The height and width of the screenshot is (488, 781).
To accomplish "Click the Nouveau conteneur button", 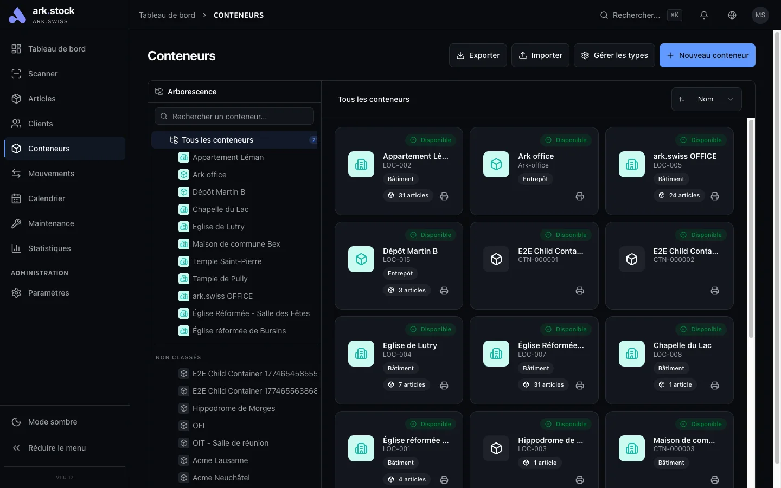I will pyautogui.click(x=707, y=55).
